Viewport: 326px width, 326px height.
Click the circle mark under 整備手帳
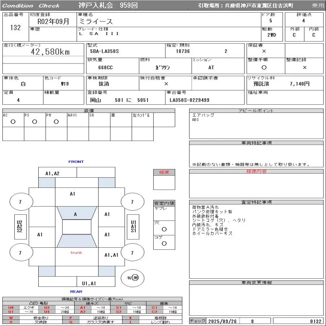tap(264, 67)
